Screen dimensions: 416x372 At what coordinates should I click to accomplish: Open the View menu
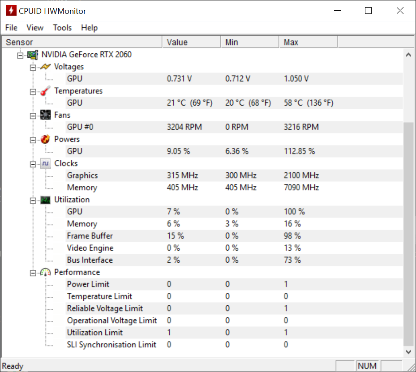[x=34, y=28]
